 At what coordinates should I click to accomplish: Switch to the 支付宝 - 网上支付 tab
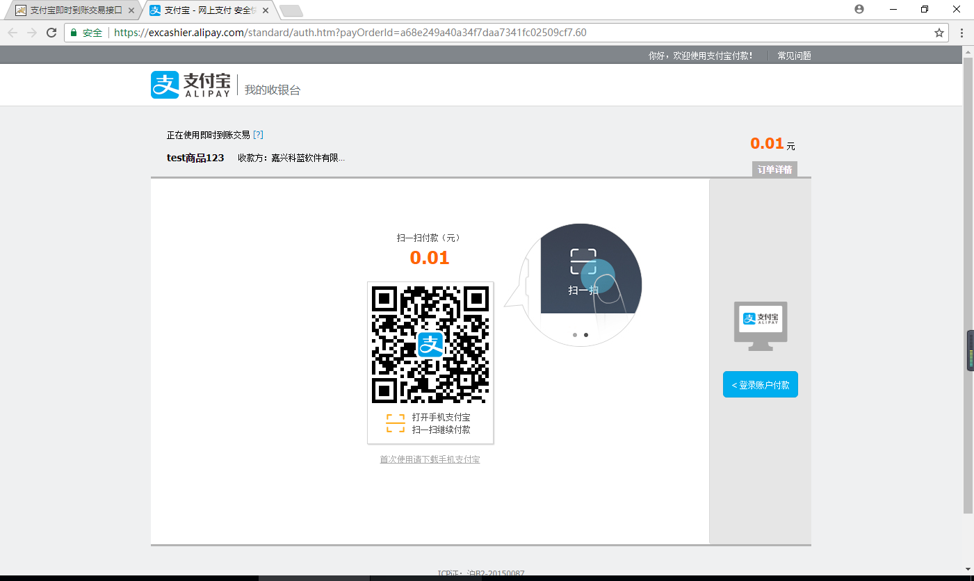[x=209, y=10]
